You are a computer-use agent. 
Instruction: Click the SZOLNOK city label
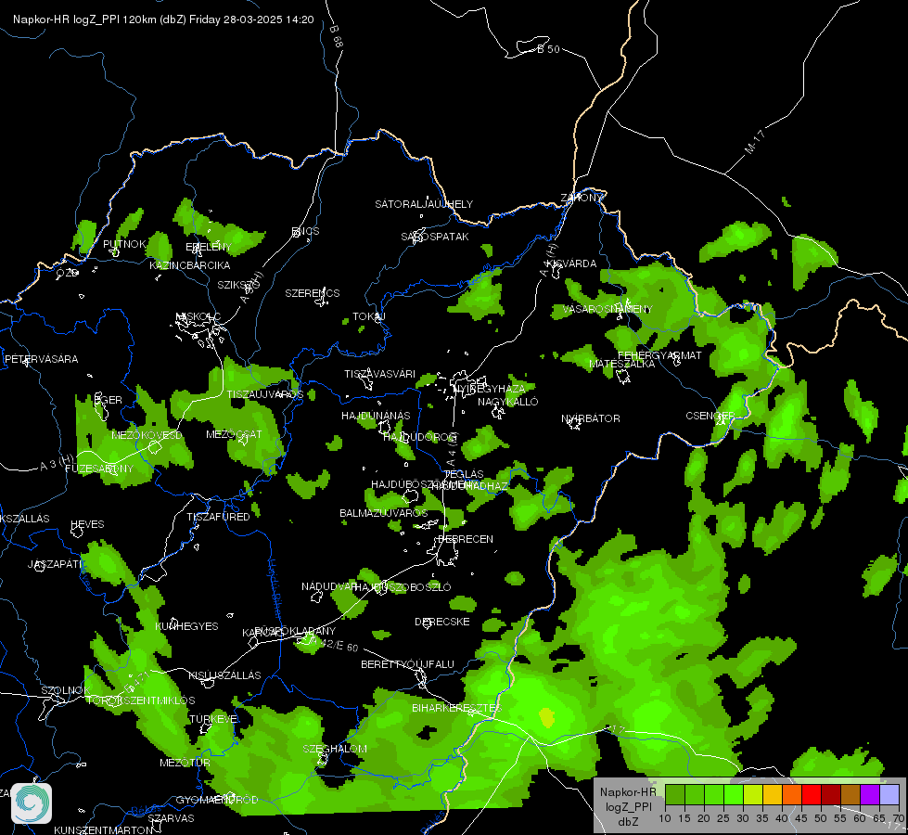(66, 690)
